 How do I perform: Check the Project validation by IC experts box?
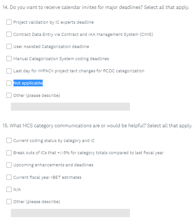click(9, 22)
